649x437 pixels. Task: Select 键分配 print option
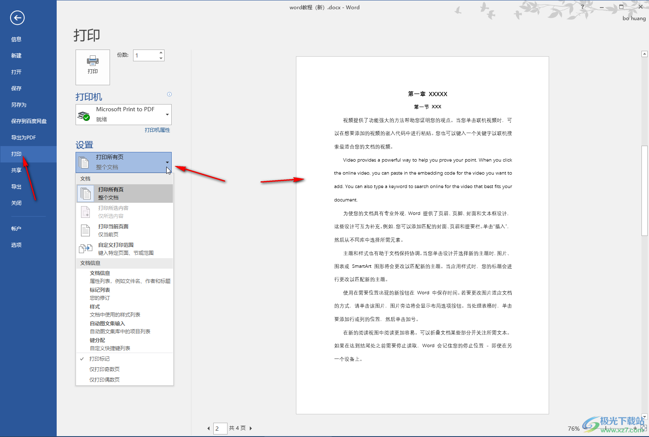[x=125, y=344]
